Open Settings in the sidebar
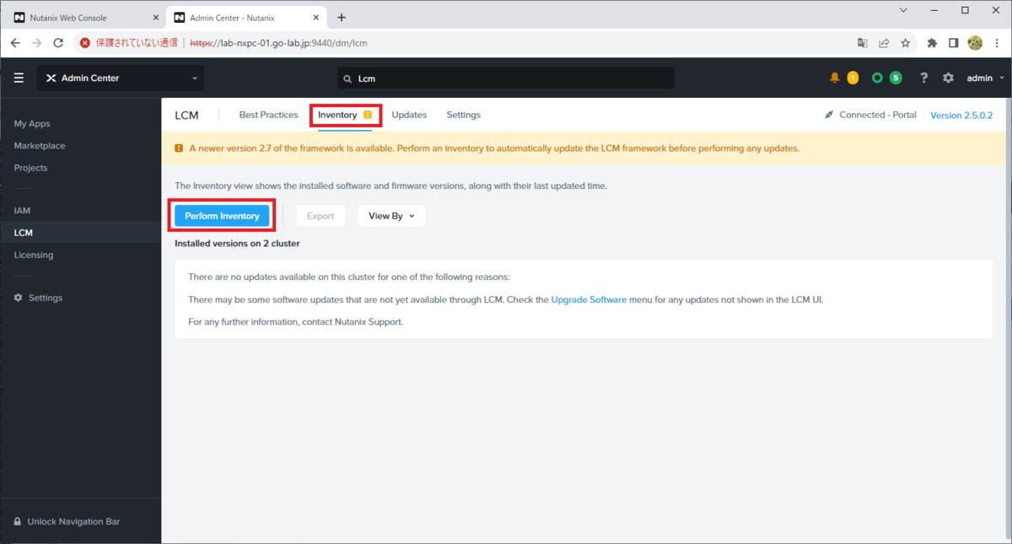 pyautogui.click(x=46, y=298)
